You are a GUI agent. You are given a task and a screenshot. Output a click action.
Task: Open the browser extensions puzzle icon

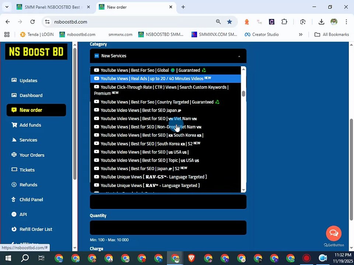click(284, 22)
